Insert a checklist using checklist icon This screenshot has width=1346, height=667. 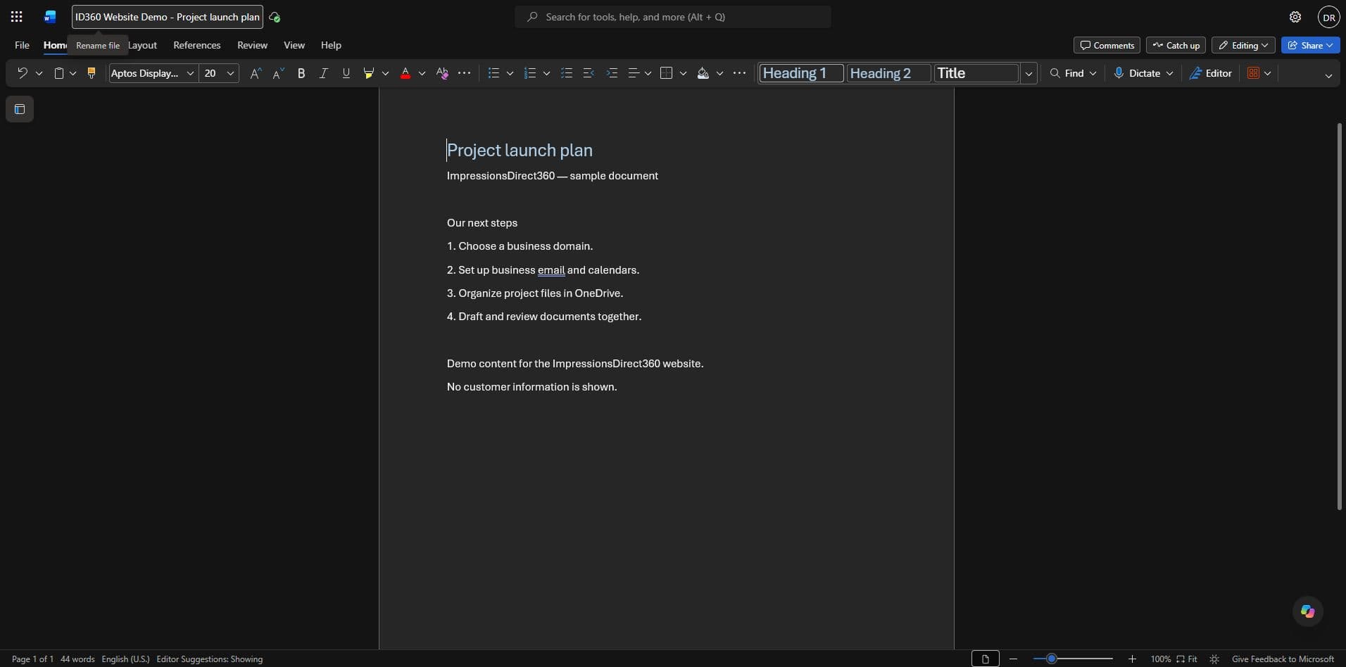click(x=566, y=73)
